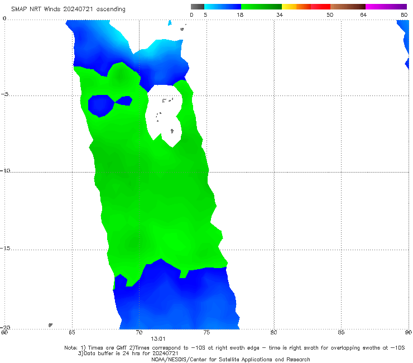Screen dimensions: 413x363
Task: Click the longitude label '85'
Action: tap(341, 332)
